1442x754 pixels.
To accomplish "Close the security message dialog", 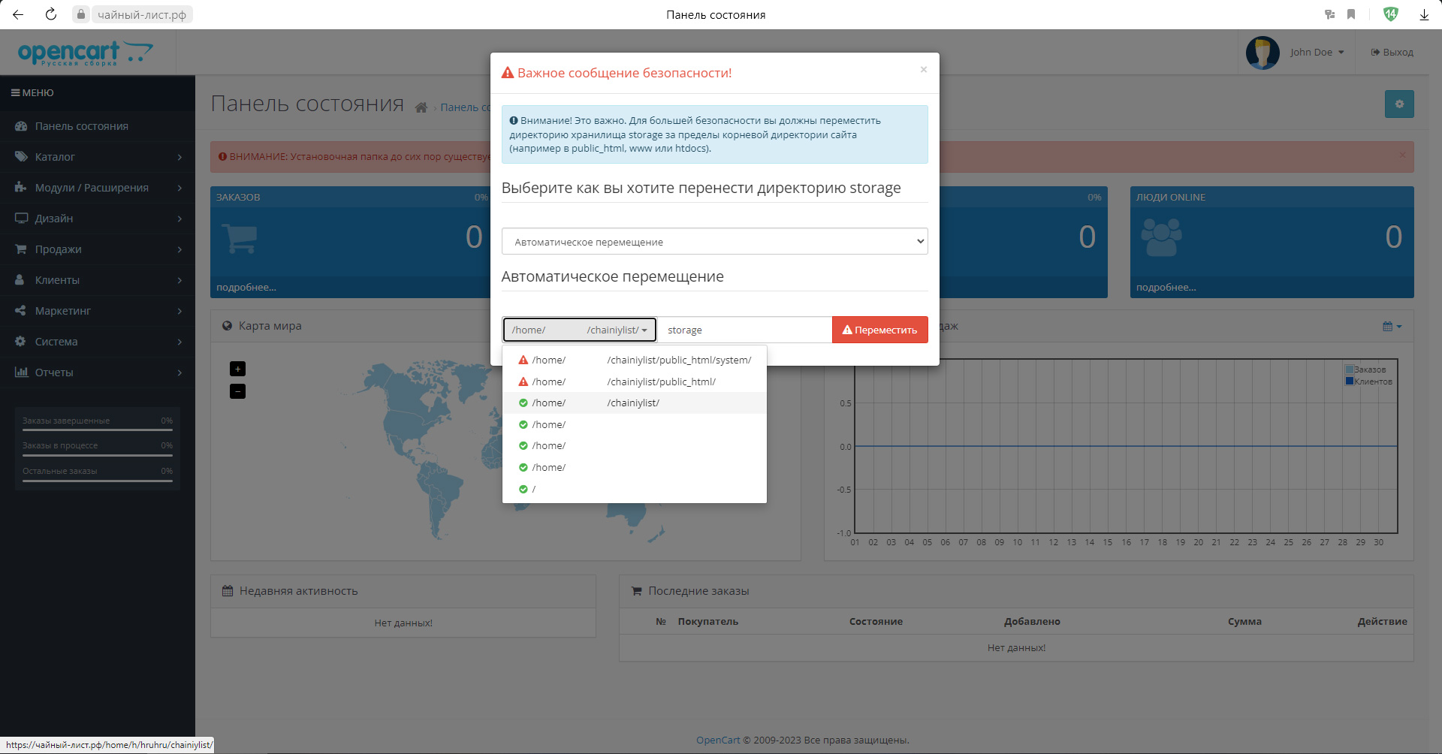I will click(x=923, y=70).
